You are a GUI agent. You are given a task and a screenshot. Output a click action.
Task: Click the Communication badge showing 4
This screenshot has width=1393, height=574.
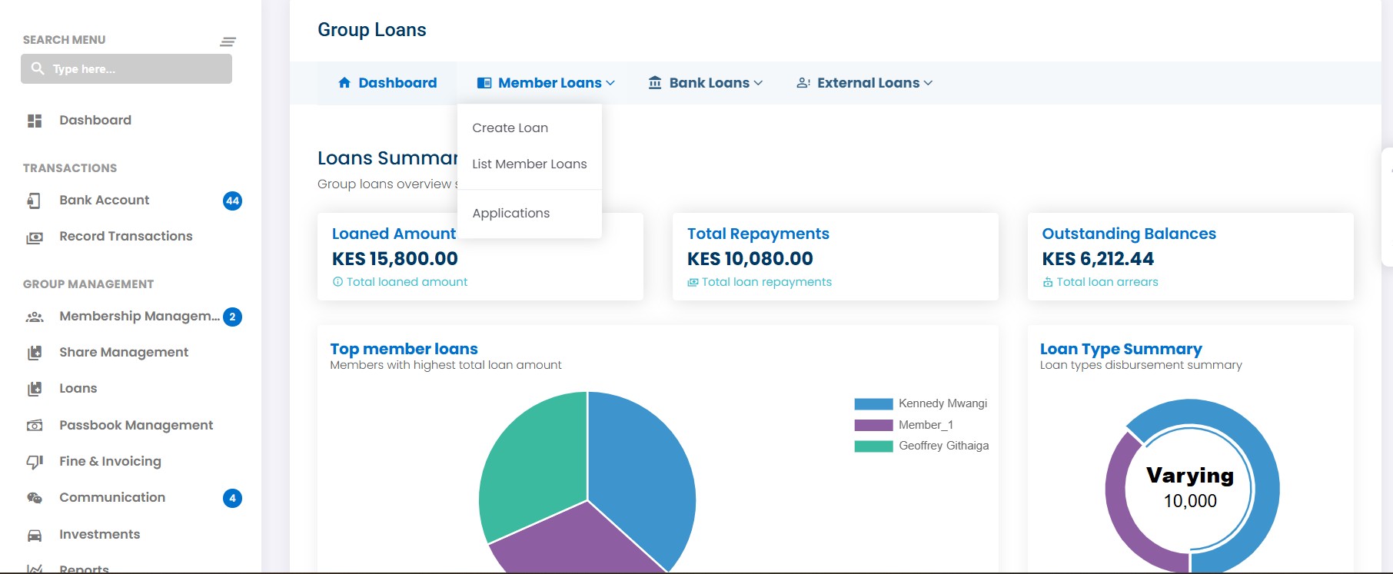point(232,498)
